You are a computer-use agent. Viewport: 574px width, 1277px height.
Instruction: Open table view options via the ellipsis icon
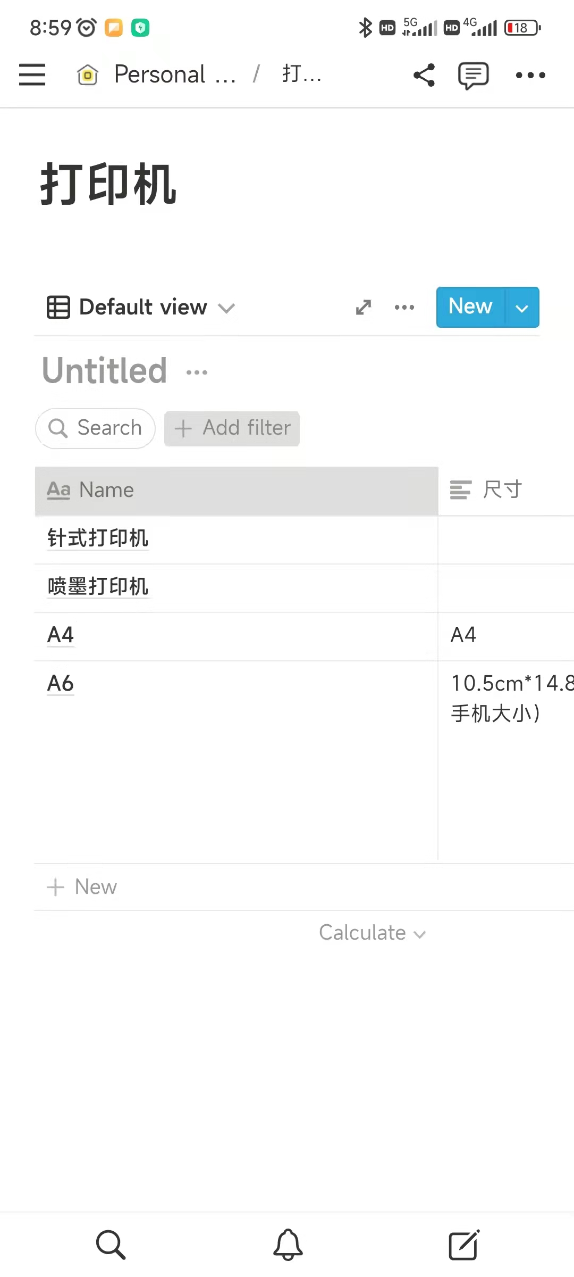click(404, 308)
